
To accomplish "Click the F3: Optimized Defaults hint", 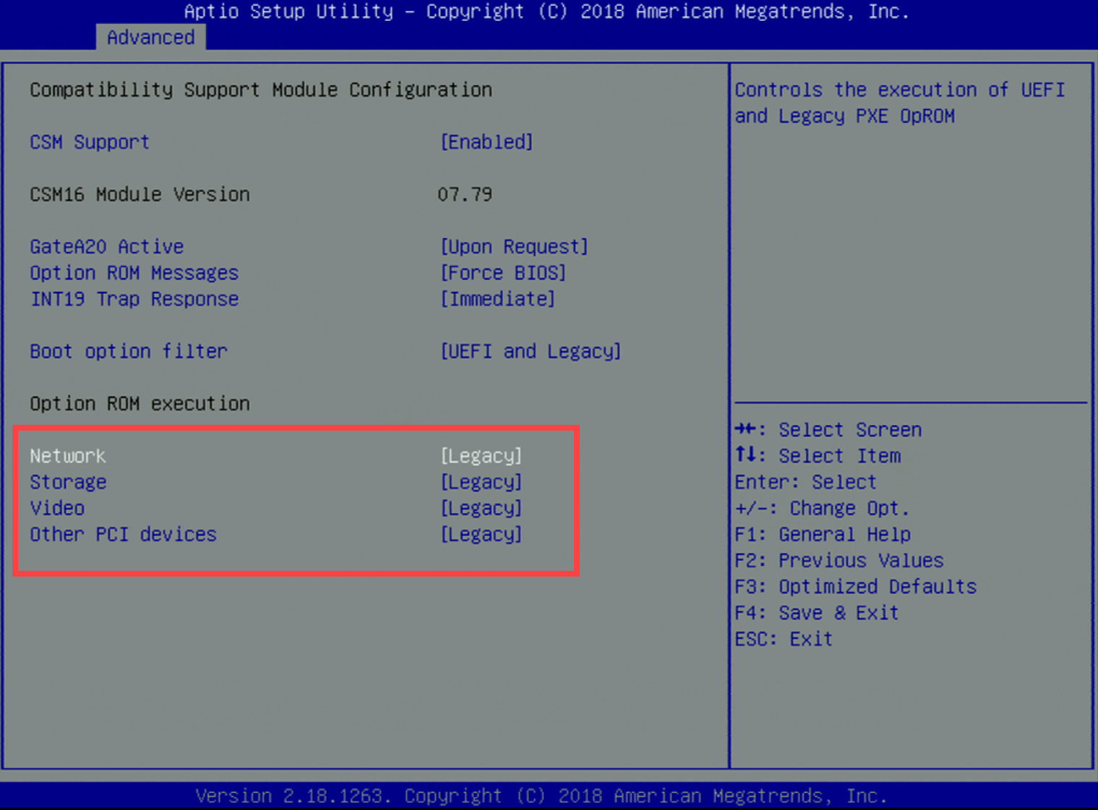I will coord(856,586).
